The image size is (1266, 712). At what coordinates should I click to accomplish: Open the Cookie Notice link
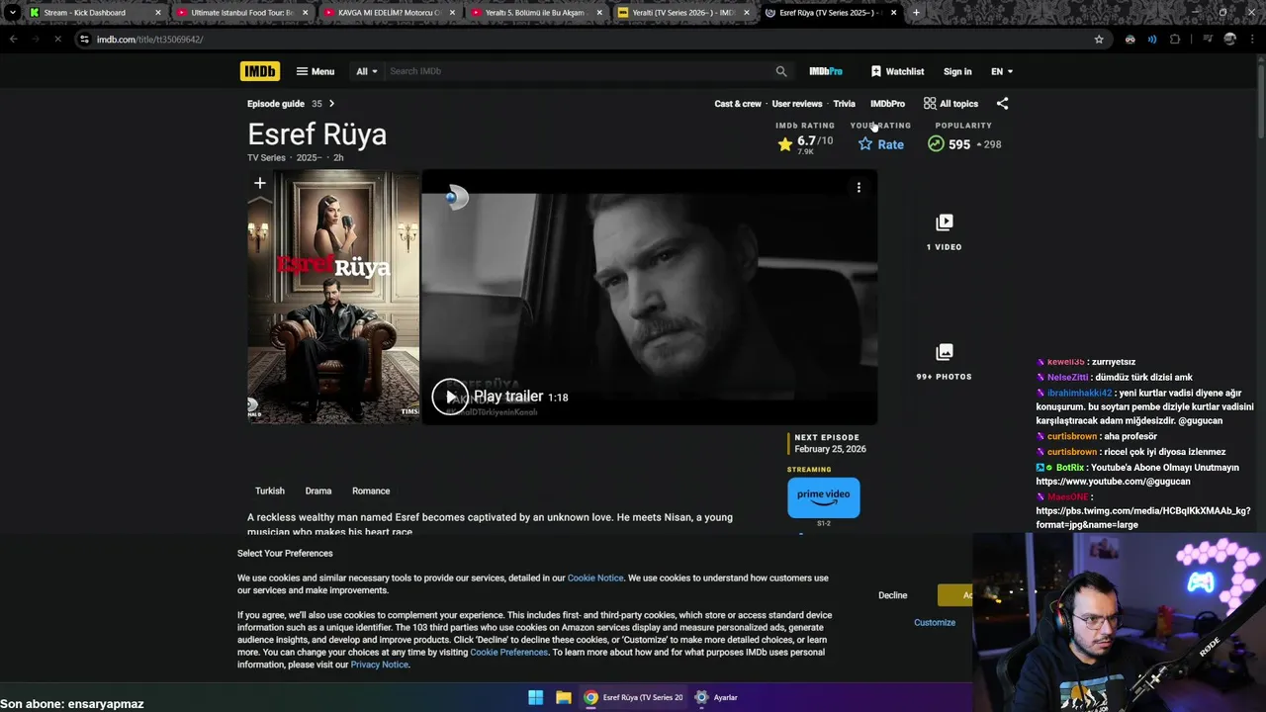595,578
